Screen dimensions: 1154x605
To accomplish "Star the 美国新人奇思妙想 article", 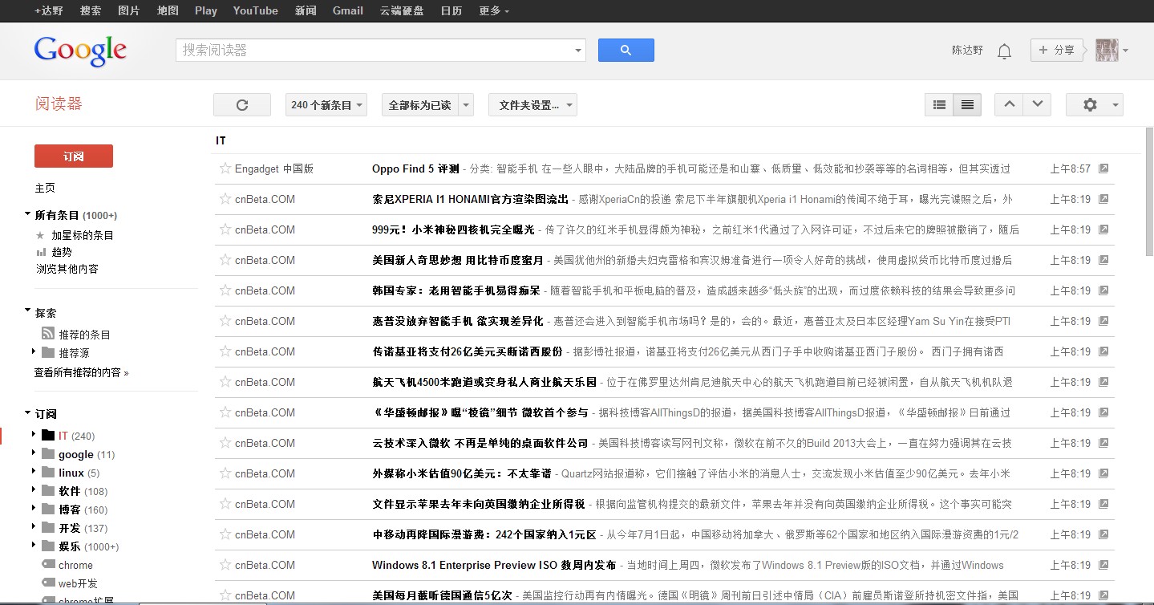I will click(225, 260).
